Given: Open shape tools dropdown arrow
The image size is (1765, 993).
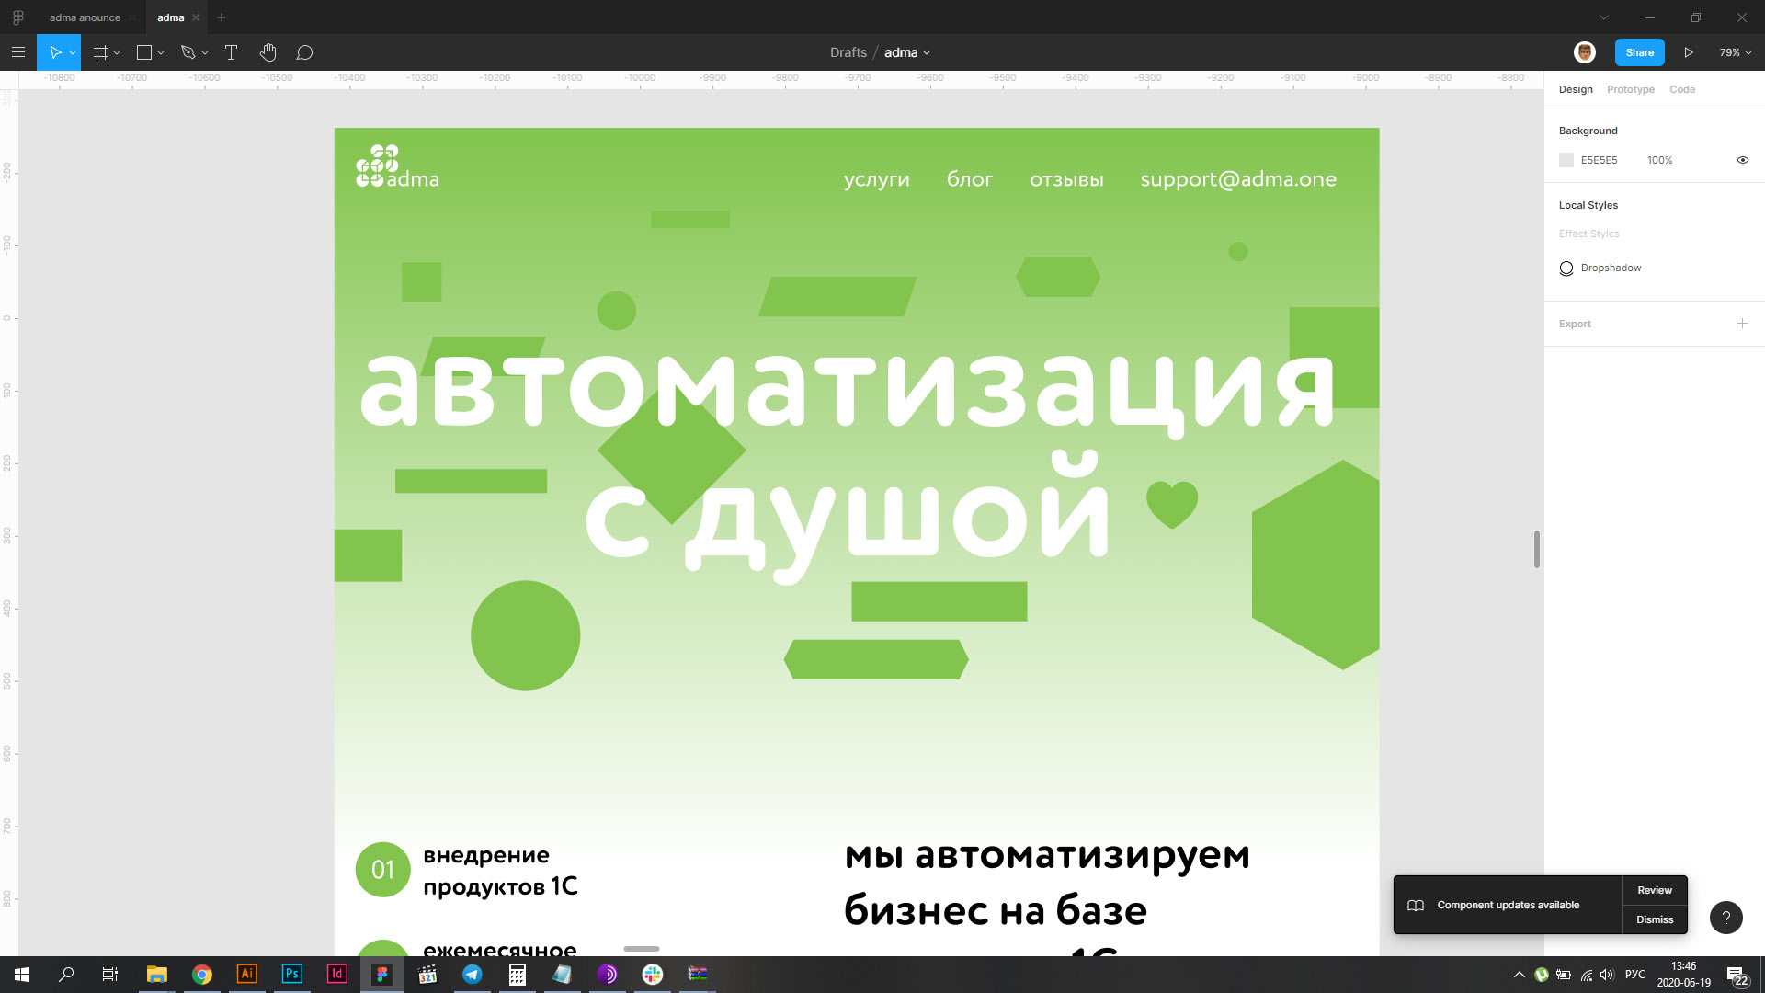Looking at the screenshot, I should coord(161,53).
